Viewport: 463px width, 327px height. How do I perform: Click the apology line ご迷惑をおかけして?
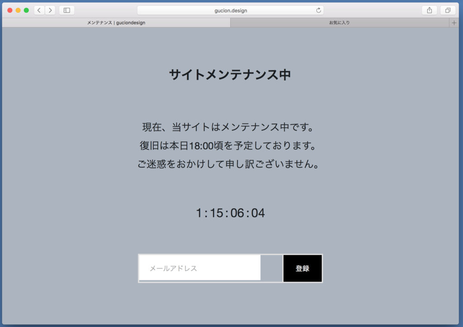point(228,164)
